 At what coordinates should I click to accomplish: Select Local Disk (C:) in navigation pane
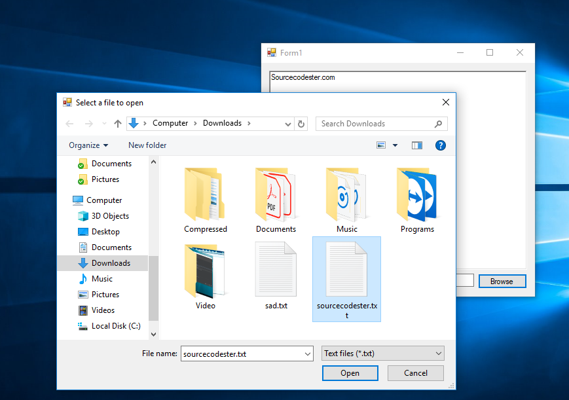tap(116, 326)
